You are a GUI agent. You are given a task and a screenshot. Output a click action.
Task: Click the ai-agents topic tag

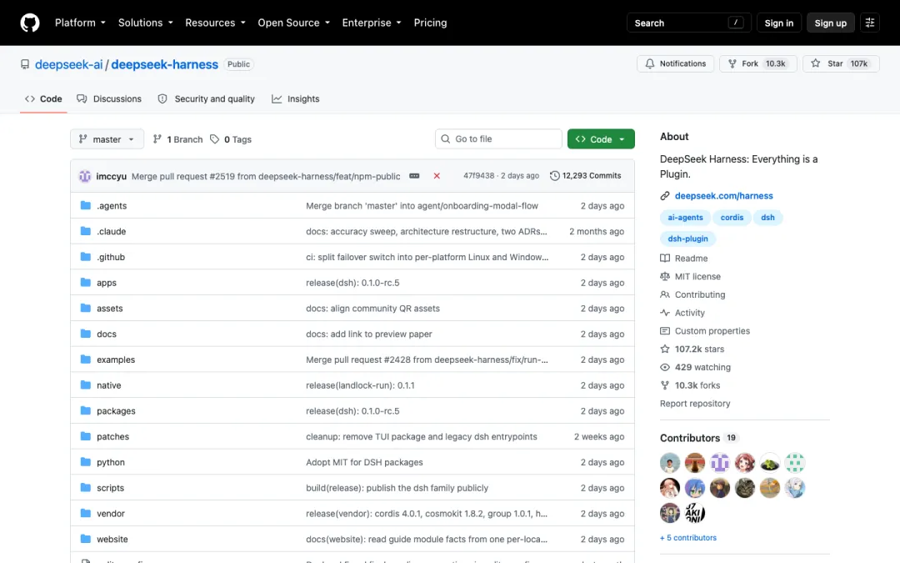pos(685,218)
